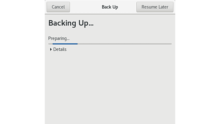
Task: Expand the Details disclosure triangle
Action: (51, 50)
